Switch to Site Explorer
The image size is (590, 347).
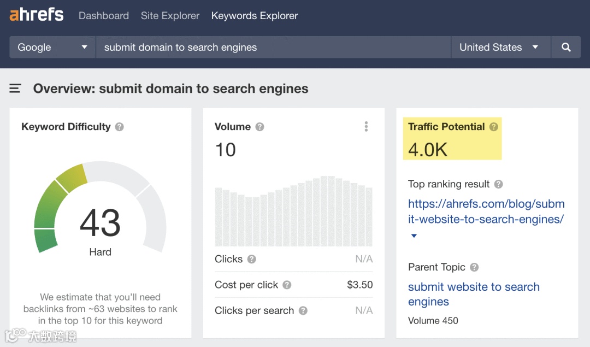tap(170, 16)
